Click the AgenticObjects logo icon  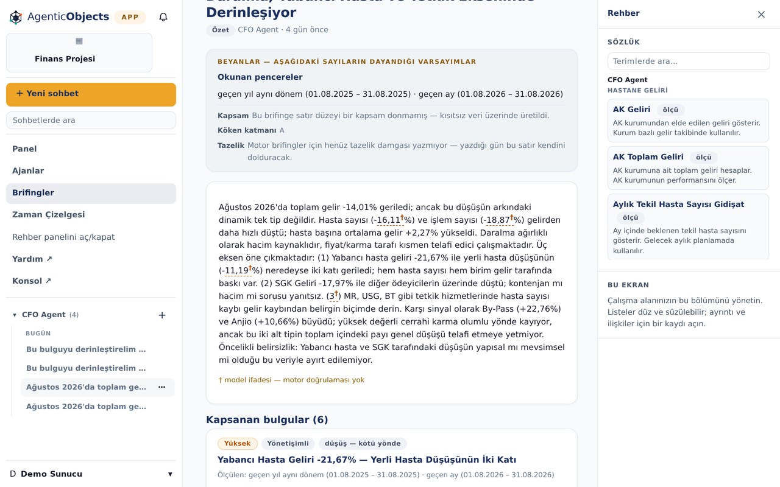[16, 17]
